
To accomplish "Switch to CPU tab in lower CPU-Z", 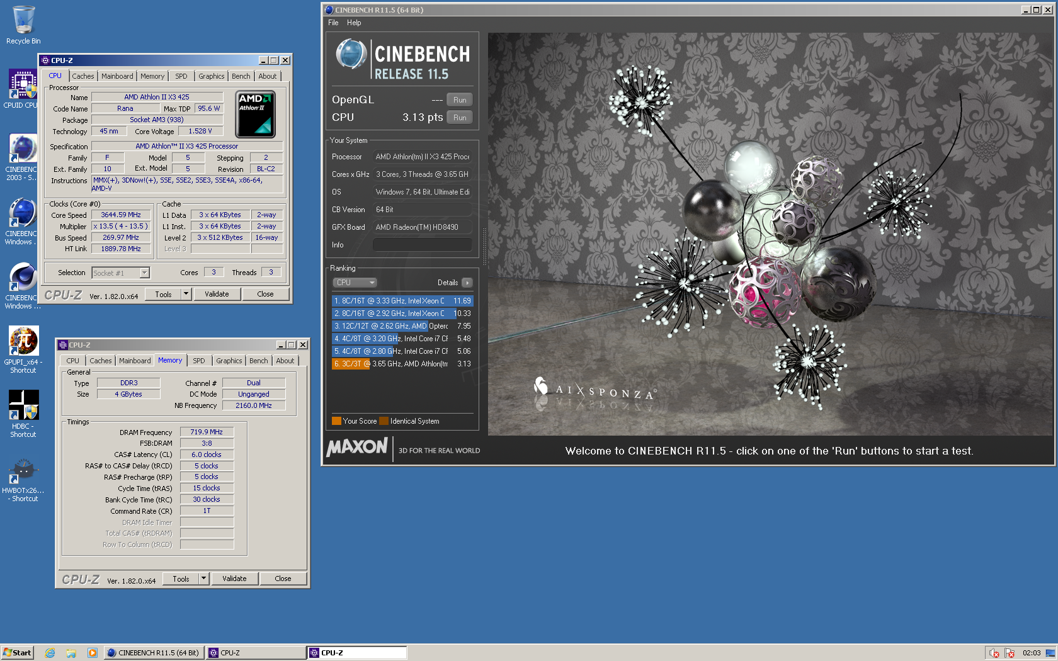I will [x=73, y=361].
